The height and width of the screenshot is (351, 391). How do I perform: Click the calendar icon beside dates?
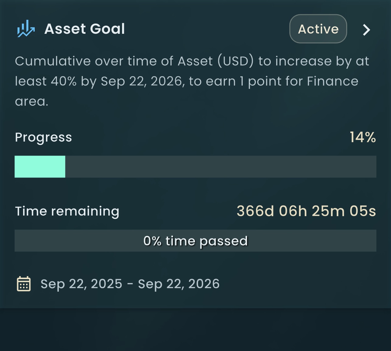tap(23, 284)
